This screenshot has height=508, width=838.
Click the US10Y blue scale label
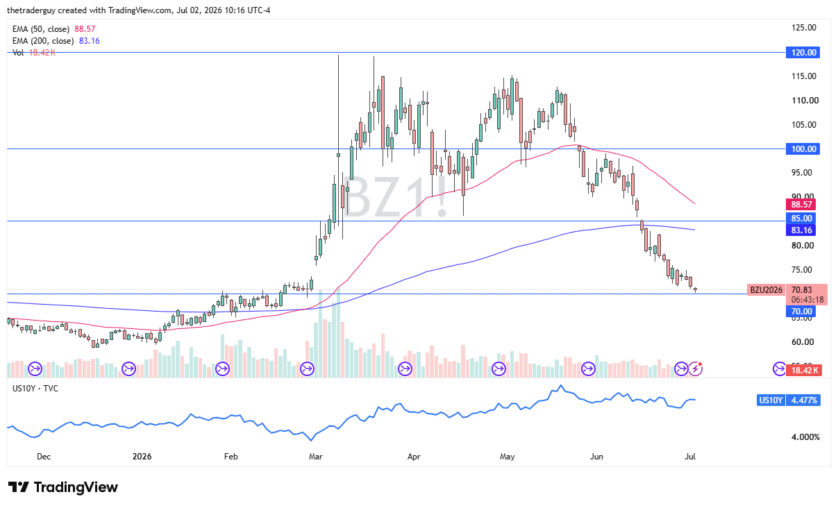tap(771, 400)
